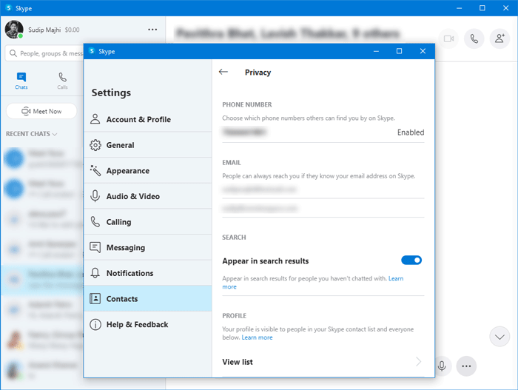Open Help & Feedback section
518x390 pixels.
(148, 324)
